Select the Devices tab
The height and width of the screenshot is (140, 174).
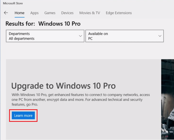click(x=67, y=13)
